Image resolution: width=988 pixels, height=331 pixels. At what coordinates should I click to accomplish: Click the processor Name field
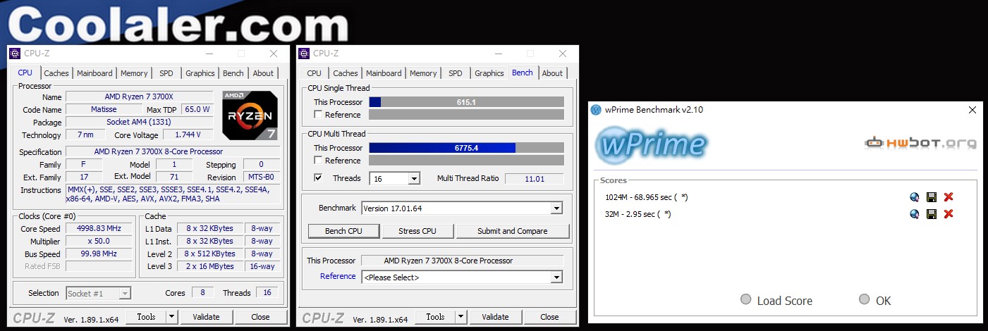tap(139, 97)
